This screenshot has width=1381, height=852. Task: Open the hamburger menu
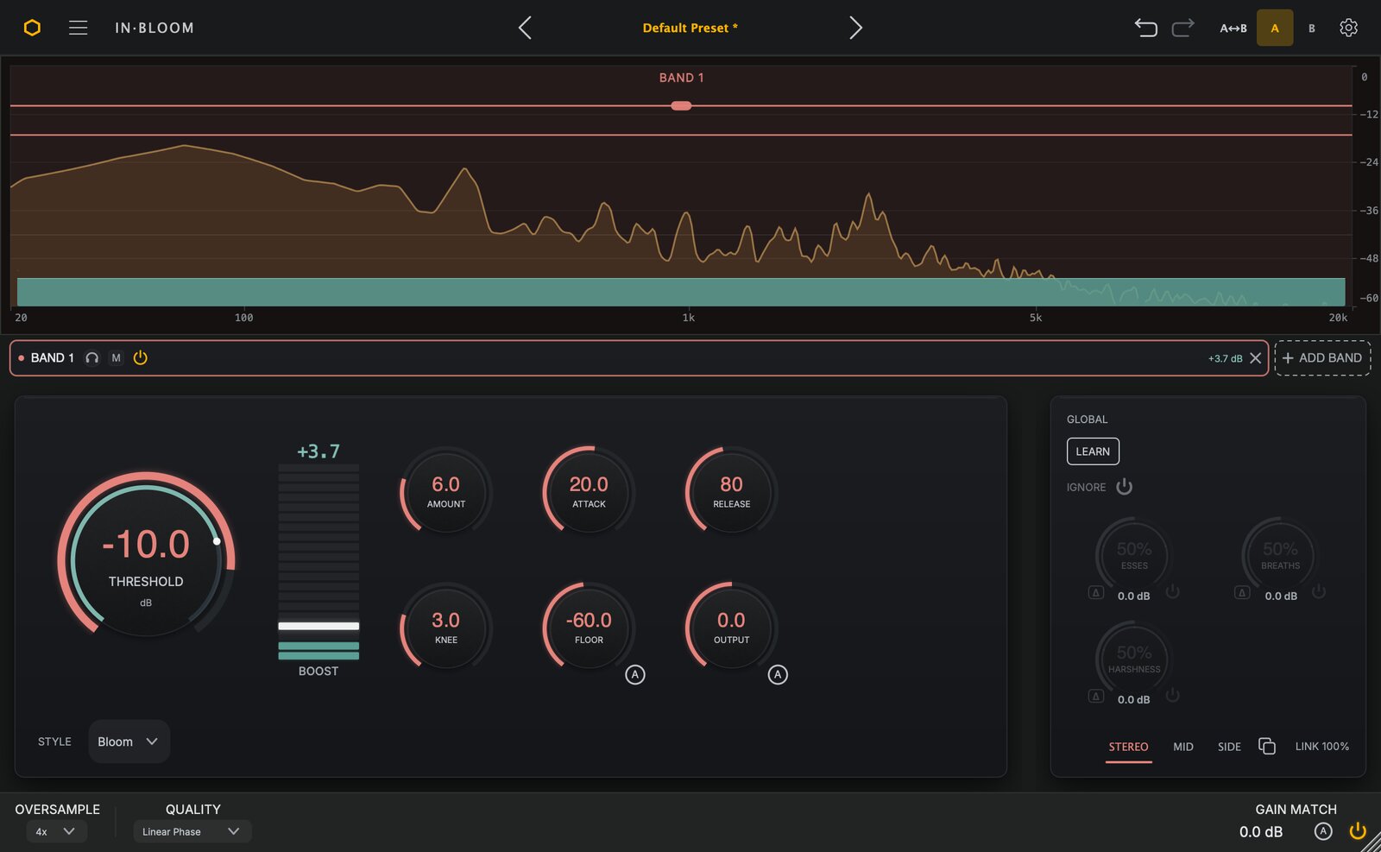[x=78, y=28]
